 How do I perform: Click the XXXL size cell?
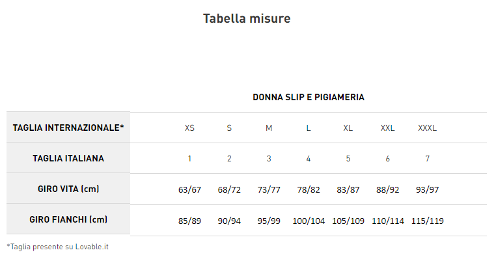click(427, 128)
